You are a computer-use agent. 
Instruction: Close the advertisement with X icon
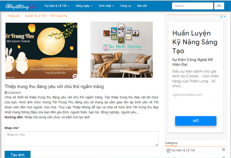click(225, 17)
